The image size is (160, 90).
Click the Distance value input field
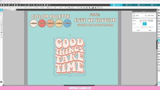point(149,20)
